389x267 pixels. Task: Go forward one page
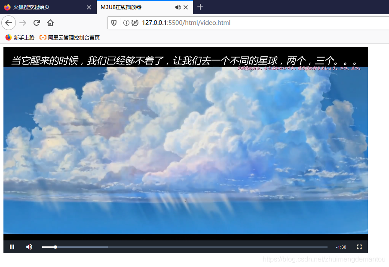[23, 23]
